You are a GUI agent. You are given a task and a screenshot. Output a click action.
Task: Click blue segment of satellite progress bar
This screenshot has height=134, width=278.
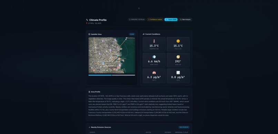(x=100, y=75)
